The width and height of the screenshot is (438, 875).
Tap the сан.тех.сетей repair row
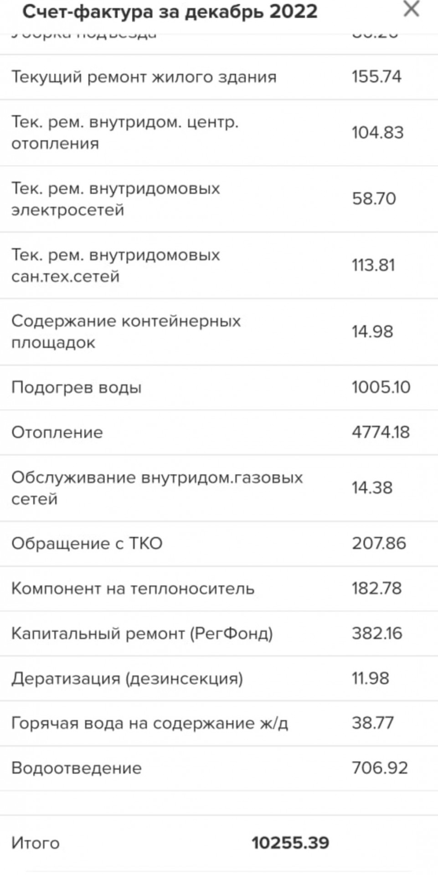(x=219, y=265)
